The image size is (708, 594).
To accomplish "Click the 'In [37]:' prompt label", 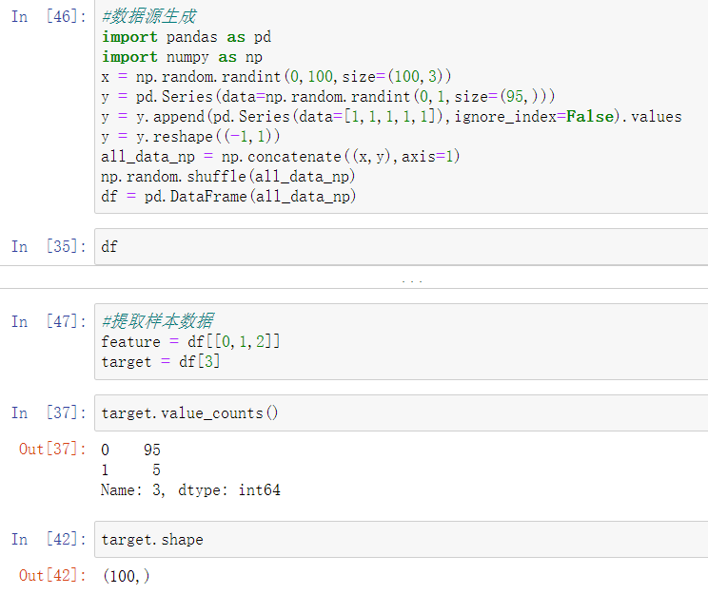I will coord(49,412).
